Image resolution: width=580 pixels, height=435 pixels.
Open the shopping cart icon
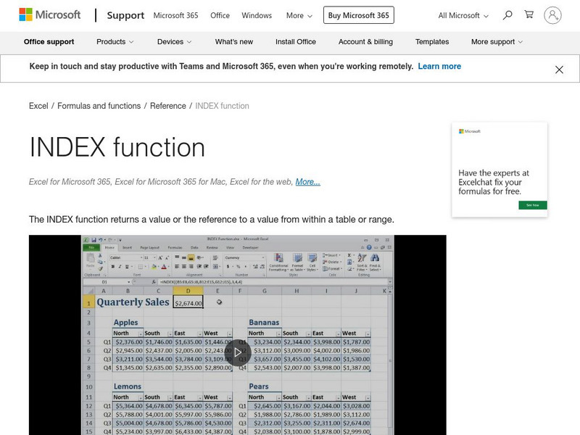pos(529,14)
